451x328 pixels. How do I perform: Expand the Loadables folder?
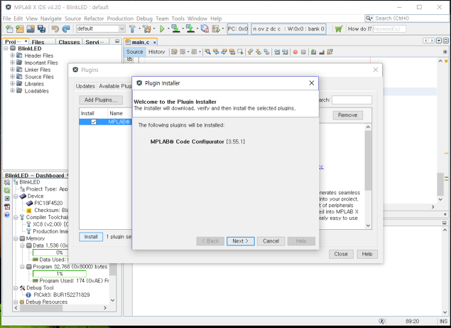(x=12, y=91)
